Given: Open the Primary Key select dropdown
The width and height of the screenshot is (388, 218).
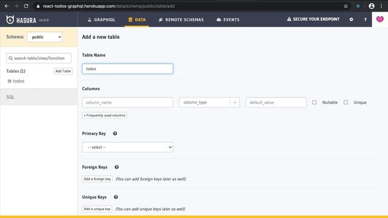Looking at the screenshot, I should 127,147.
